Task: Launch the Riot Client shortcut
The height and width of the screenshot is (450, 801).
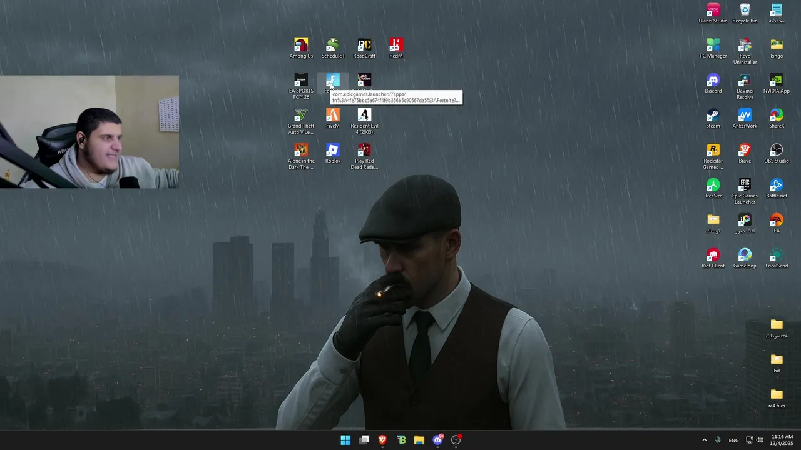Action: (x=713, y=258)
